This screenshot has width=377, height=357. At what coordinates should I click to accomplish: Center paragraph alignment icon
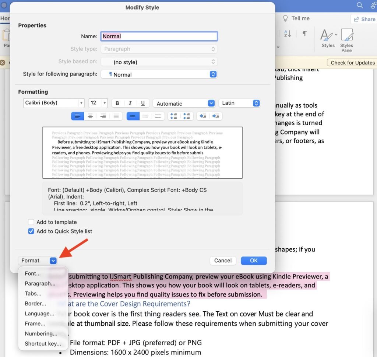(91, 116)
